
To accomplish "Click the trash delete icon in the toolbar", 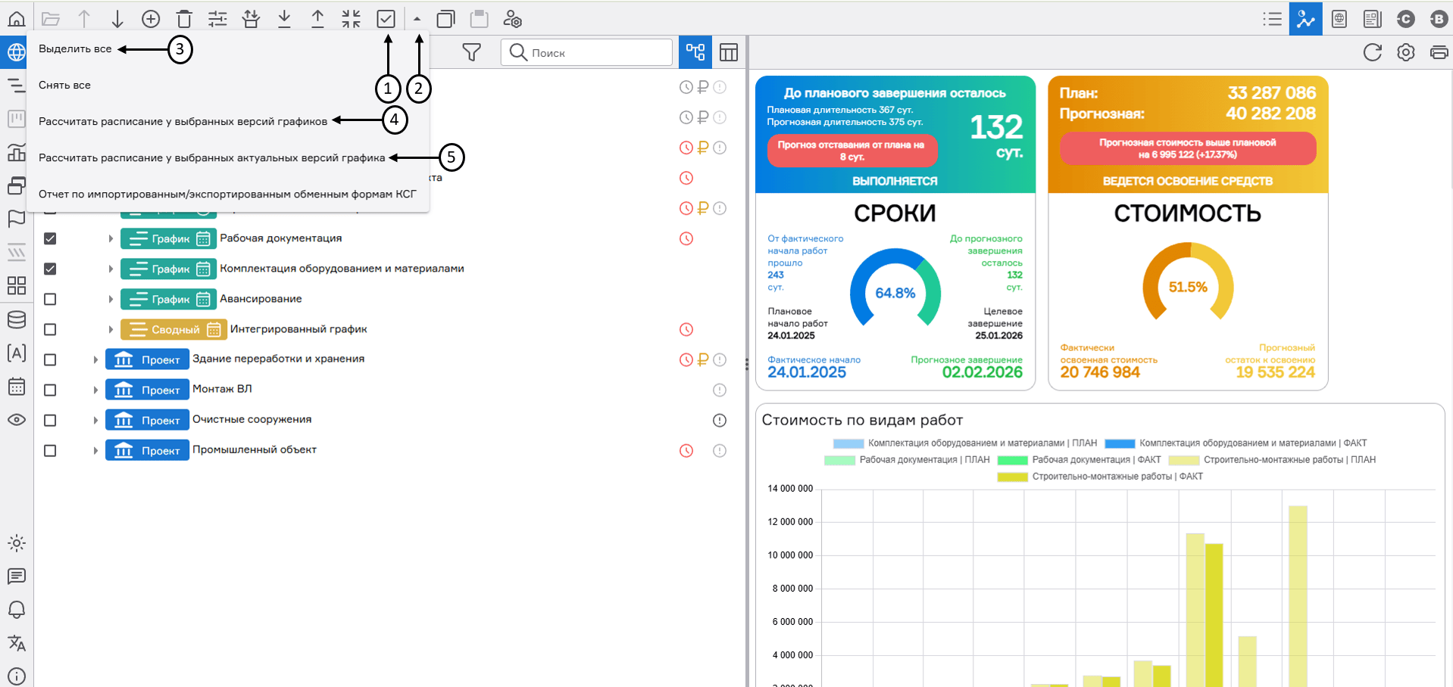I will coord(184,19).
